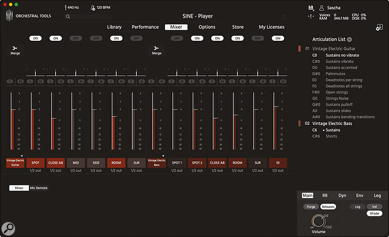Click the pan slider above guitar SPOT
This screenshot has height=237, width=389.
click(x=36, y=73)
